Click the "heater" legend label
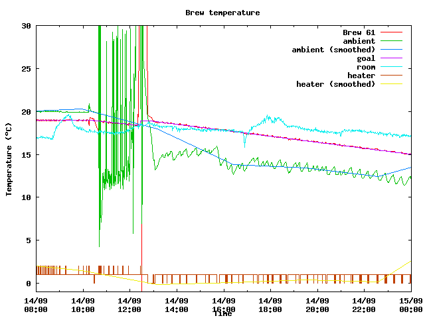Image resolution: width=425 pixels, height=318 pixels. [x=361, y=76]
